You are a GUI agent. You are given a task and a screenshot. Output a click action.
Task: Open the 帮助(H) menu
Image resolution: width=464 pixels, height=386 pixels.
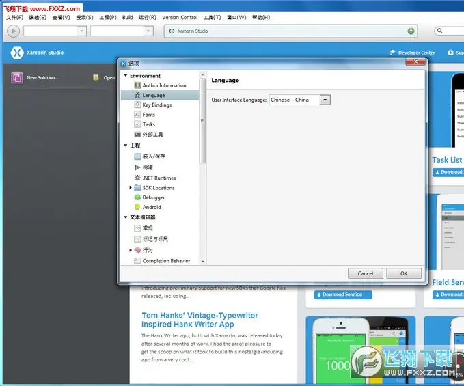pyautogui.click(x=261, y=18)
